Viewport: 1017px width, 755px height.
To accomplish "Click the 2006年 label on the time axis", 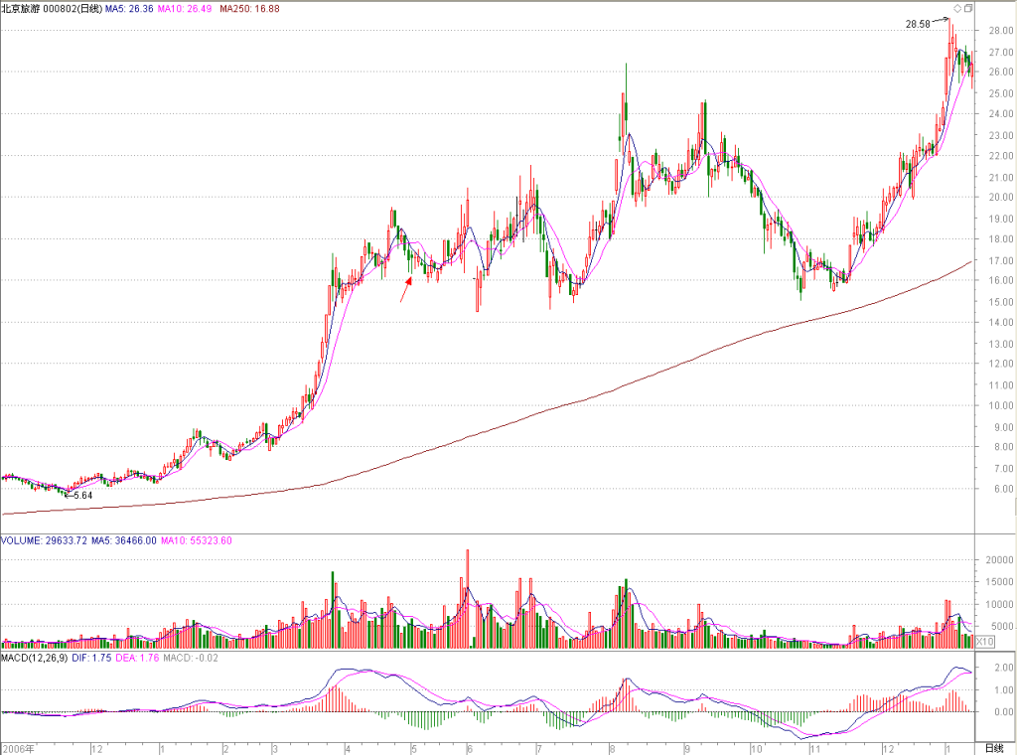I will pyautogui.click(x=18, y=749).
